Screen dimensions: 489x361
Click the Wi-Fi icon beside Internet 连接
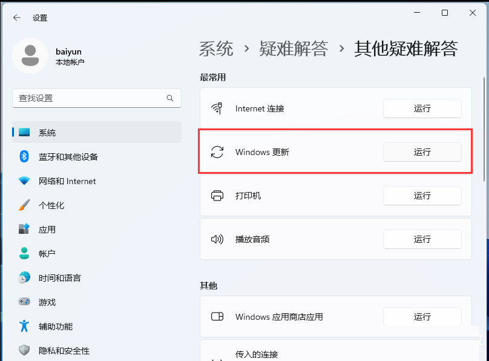(218, 108)
